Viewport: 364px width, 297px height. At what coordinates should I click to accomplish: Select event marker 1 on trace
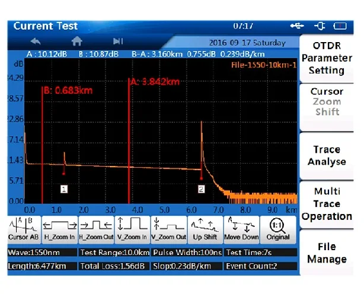64,189
